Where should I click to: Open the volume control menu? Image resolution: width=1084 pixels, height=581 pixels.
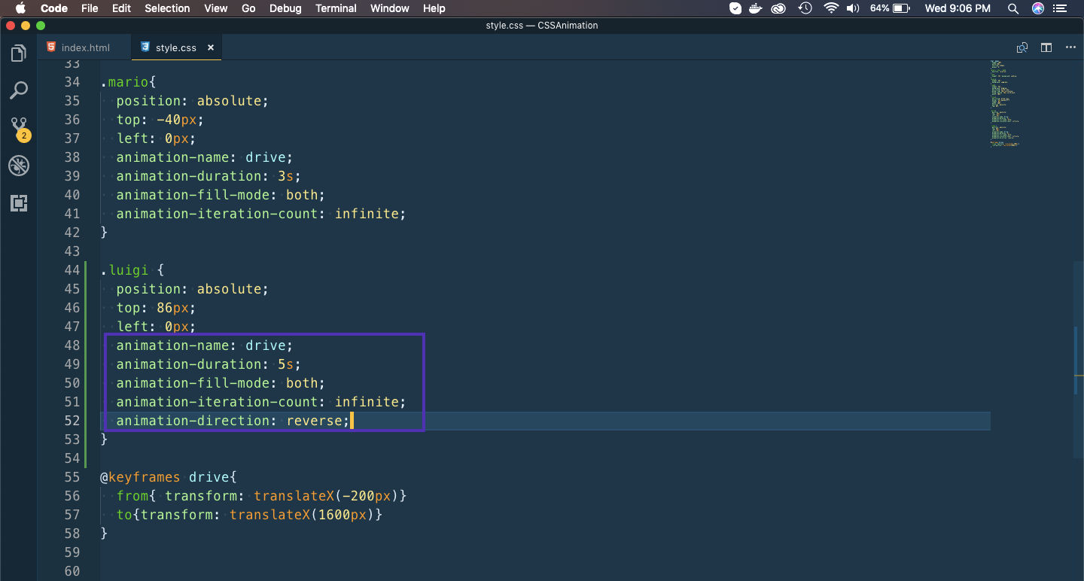coord(853,8)
